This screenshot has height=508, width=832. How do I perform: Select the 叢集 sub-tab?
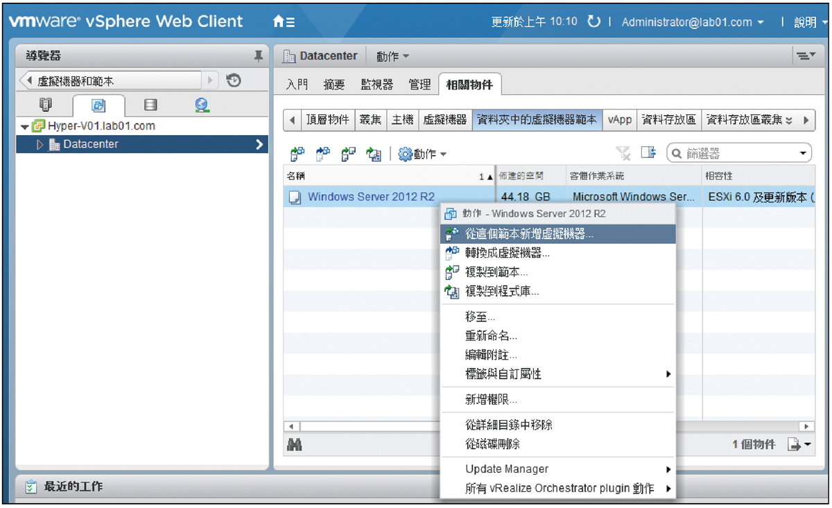click(370, 120)
